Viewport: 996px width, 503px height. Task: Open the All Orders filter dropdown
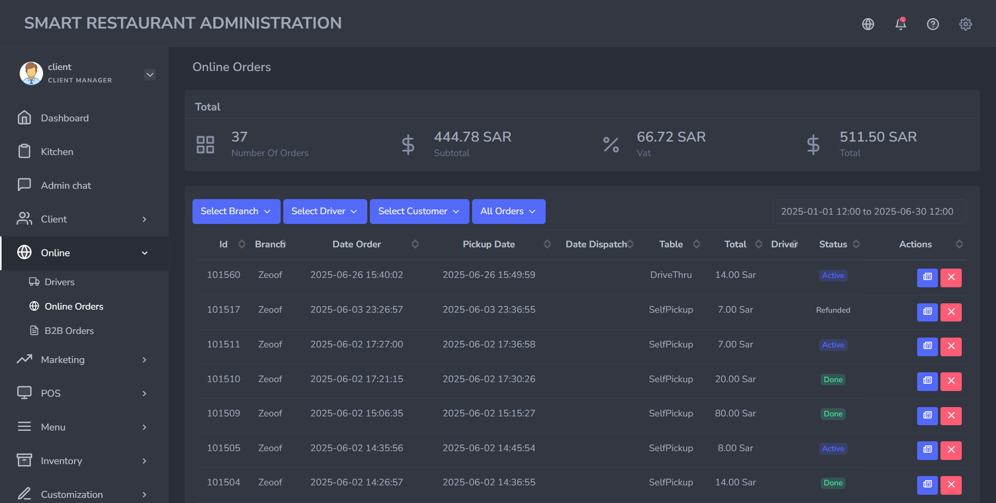(x=508, y=212)
